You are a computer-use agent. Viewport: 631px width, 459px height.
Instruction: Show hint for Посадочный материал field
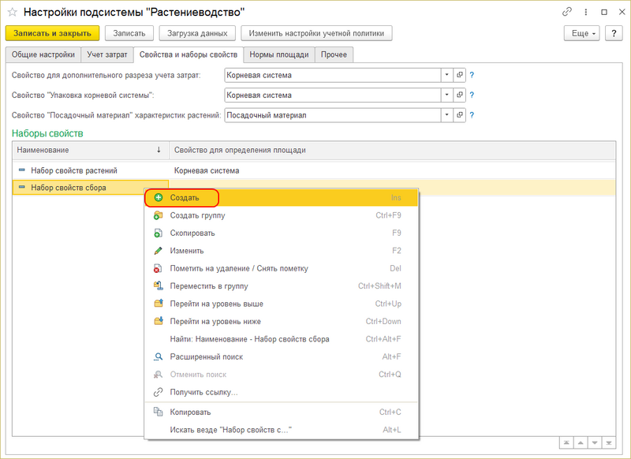[472, 115]
